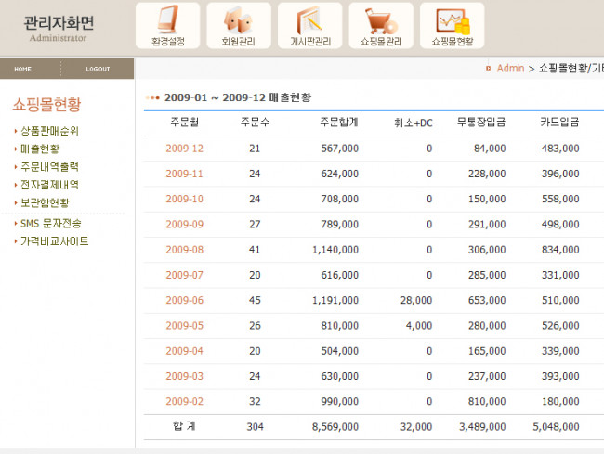Go to HOME in the top bar
Screen dimensions: 604x454
pos(23,69)
